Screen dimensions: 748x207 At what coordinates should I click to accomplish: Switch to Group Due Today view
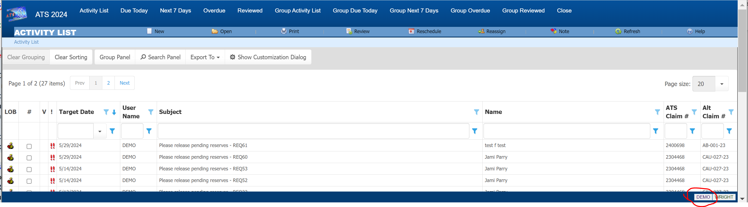point(355,10)
